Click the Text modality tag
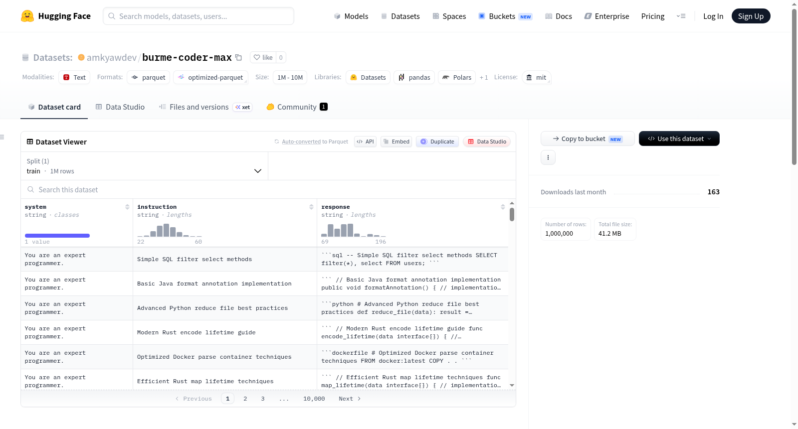This screenshot has width=798, height=429. 74,77
